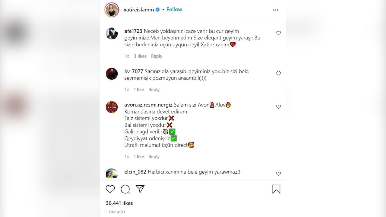Follow the xatireislamm account

pos(174,9)
